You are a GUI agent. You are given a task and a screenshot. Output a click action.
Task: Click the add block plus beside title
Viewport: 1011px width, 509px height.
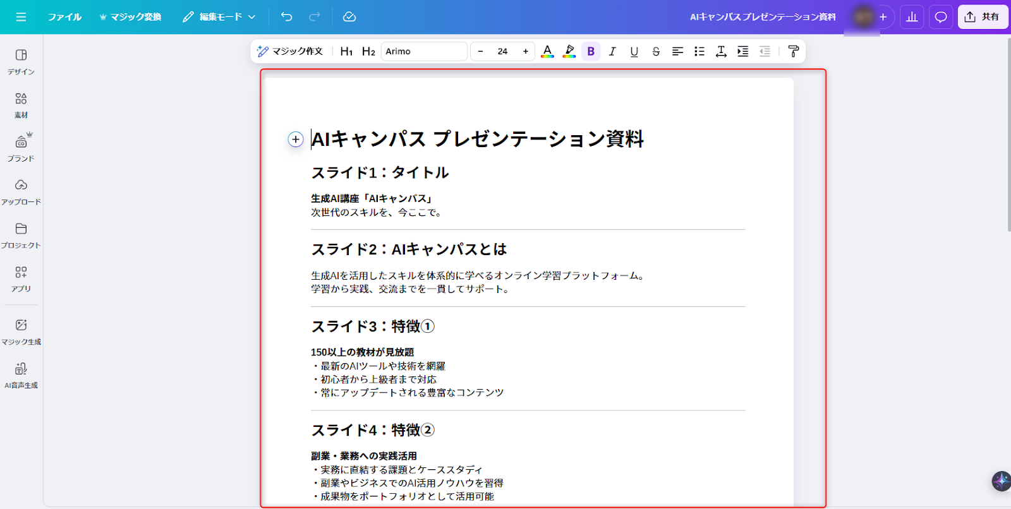point(296,140)
